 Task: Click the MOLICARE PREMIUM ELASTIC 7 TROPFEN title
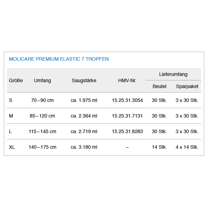59,59
